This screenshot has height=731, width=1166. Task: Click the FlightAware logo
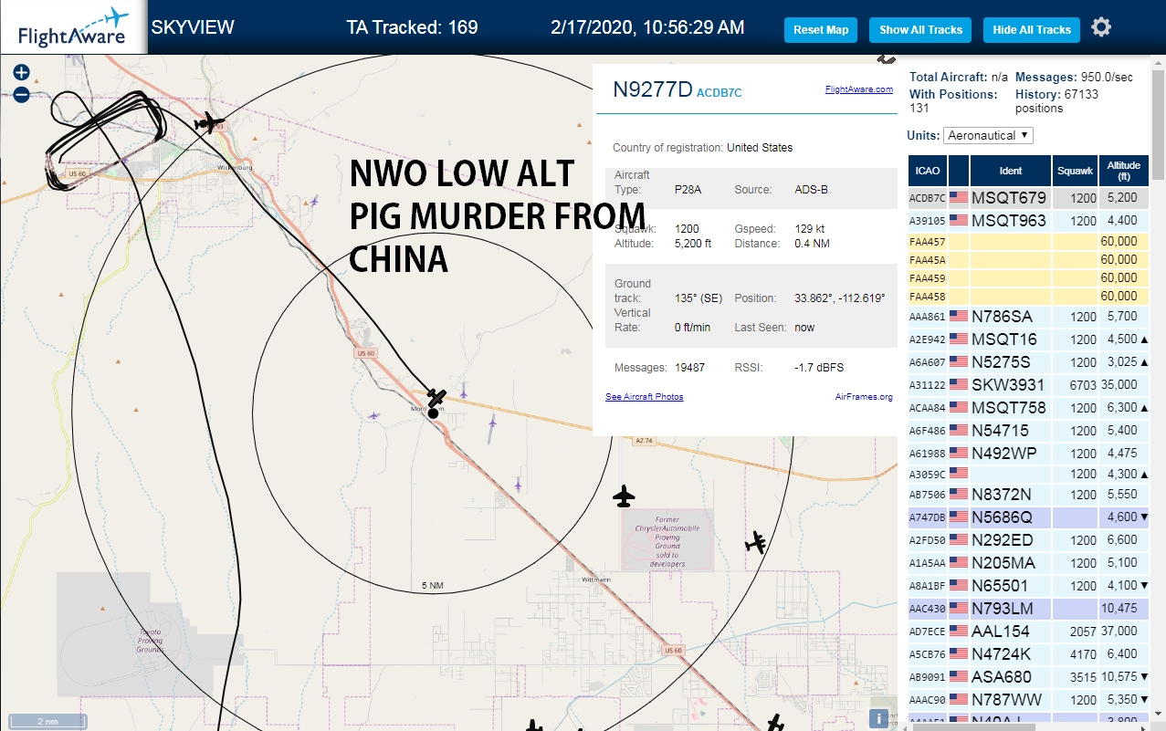(73, 27)
